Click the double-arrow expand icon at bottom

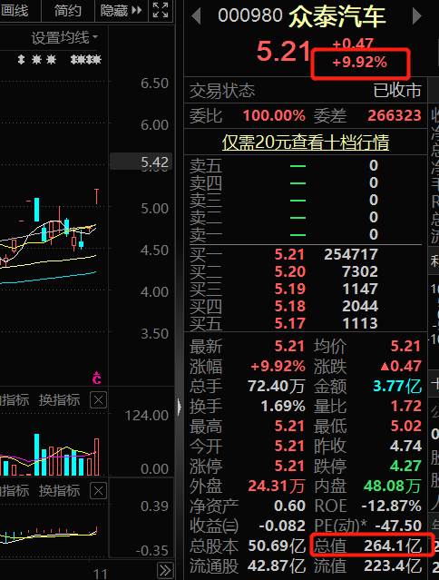point(165,570)
